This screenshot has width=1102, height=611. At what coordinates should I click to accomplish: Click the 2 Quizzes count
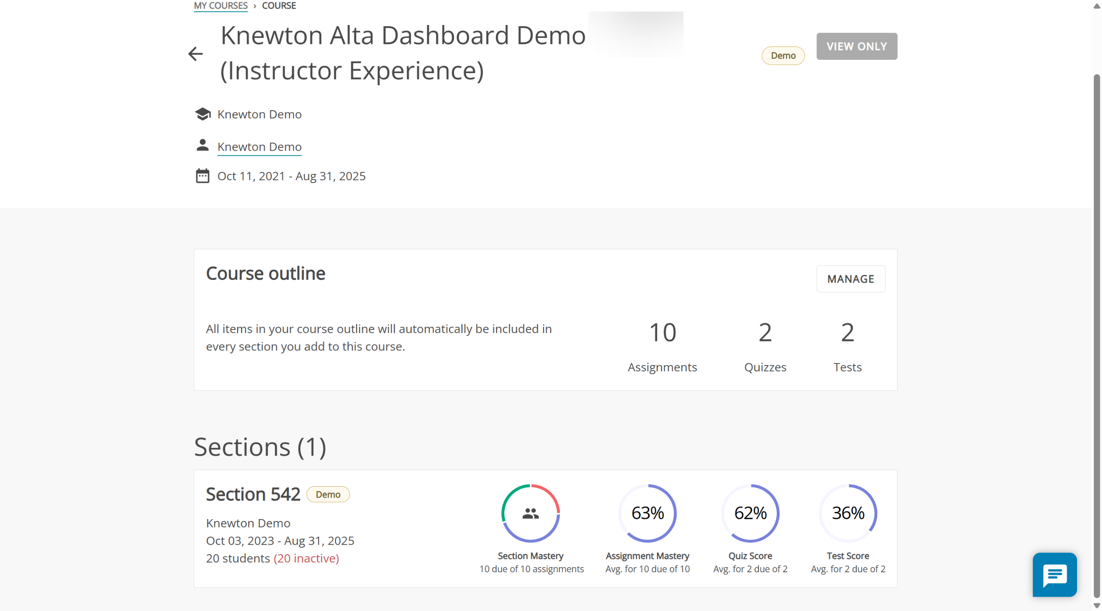pyautogui.click(x=765, y=332)
